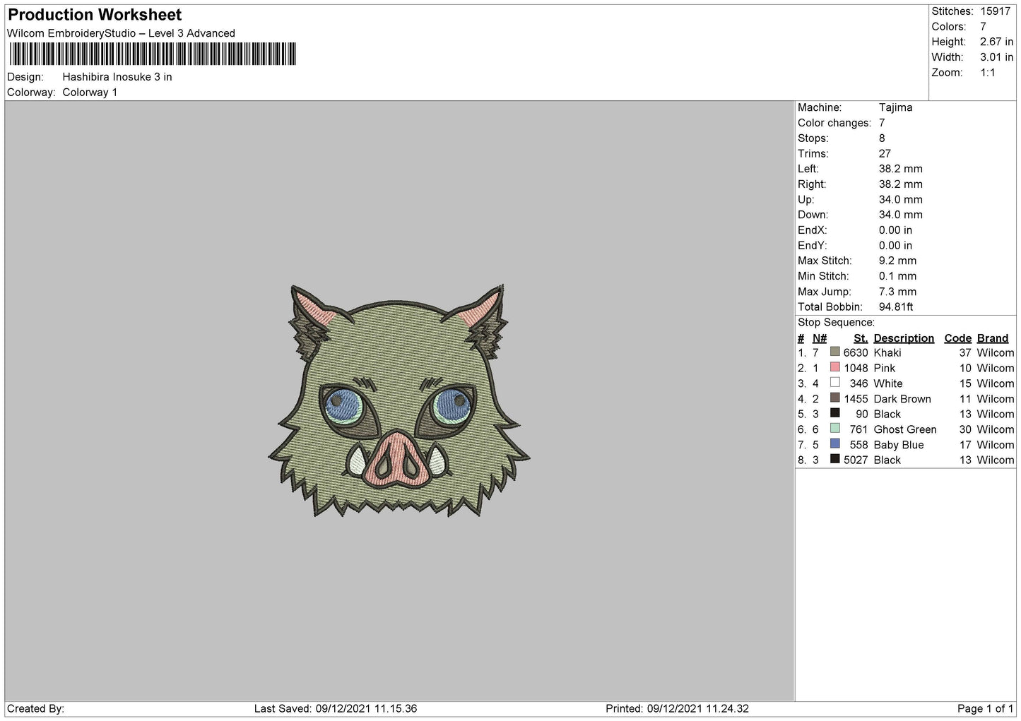Image resolution: width=1021 pixels, height=721 pixels.
Task: Click the 'Khaki' description text
Action: click(x=887, y=352)
